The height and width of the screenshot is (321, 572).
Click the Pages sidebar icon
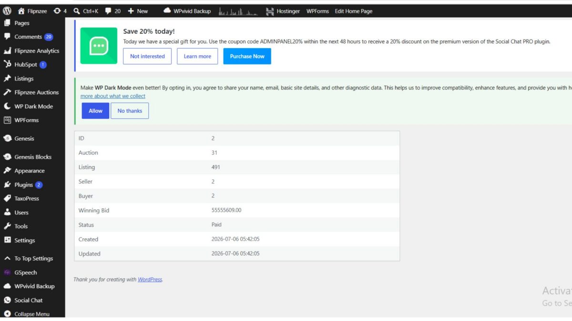[7, 23]
